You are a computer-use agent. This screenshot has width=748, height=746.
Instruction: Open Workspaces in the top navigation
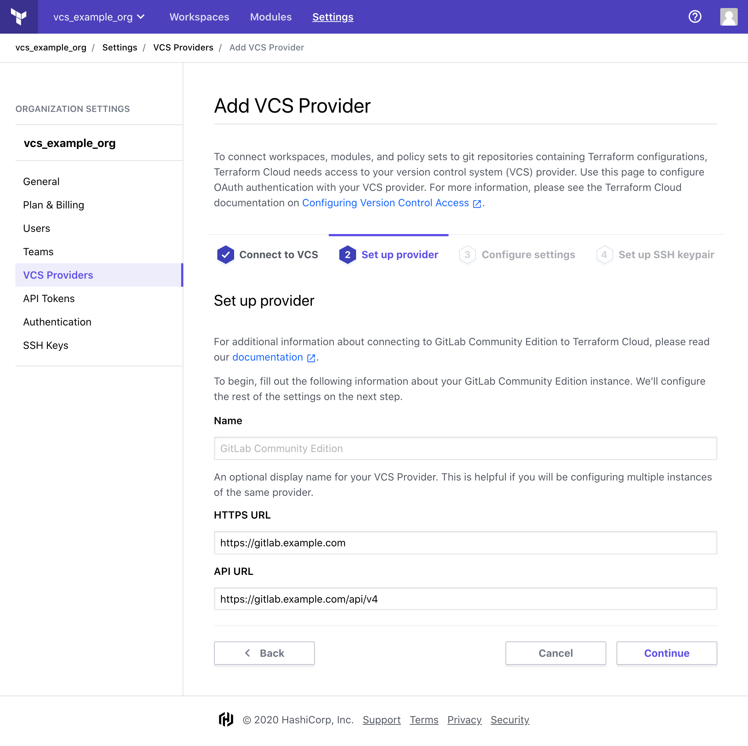pyautogui.click(x=199, y=17)
